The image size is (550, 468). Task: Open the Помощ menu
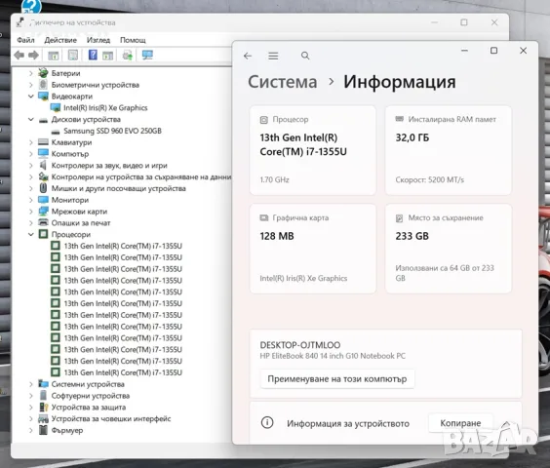tap(133, 40)
